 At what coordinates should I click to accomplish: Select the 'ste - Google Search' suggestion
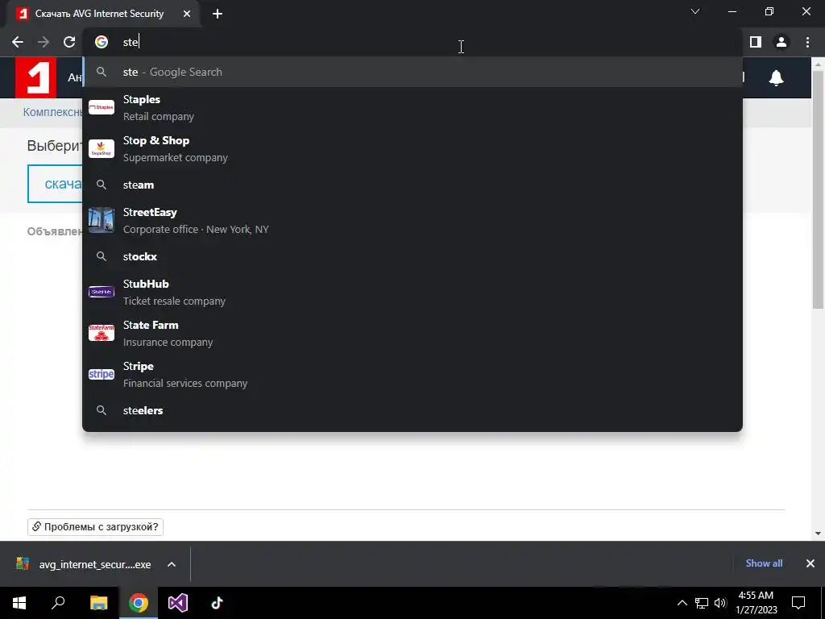pyautogui.click(x=412, y=72)
